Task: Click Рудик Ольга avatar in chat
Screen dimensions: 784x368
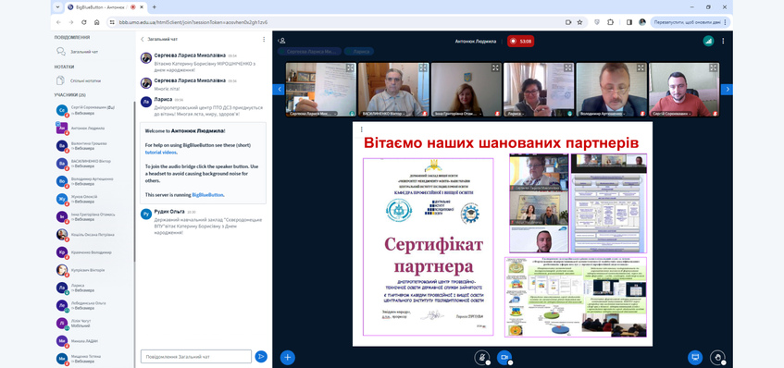Action: (x=146, y=215)
